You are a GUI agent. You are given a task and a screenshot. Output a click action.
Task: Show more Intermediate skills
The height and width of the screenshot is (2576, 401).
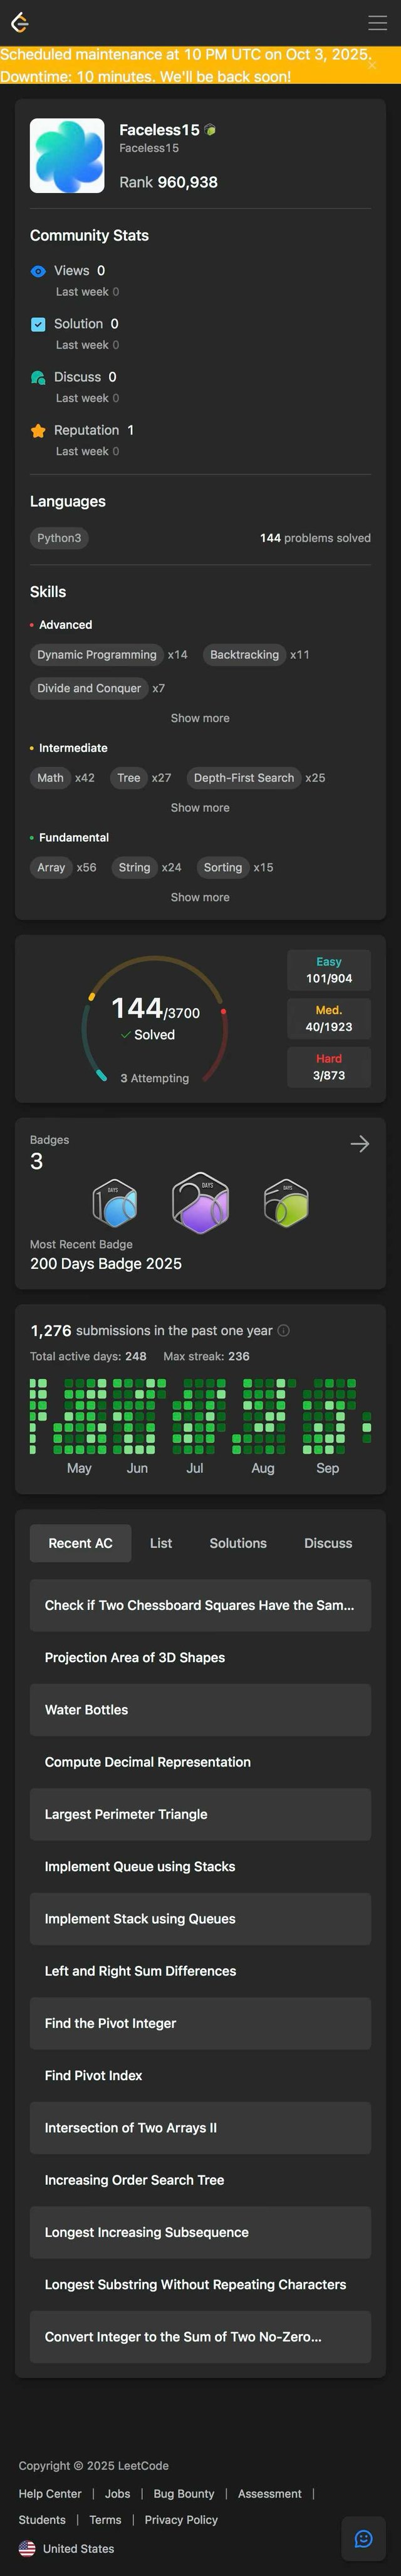click(x=200, y=807)
